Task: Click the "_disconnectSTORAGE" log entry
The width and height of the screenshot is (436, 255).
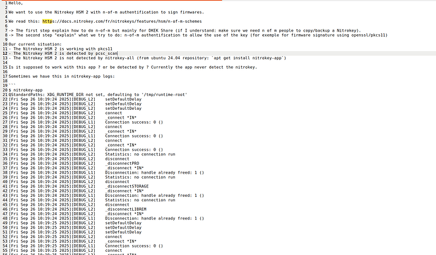Action: (127, 186)
